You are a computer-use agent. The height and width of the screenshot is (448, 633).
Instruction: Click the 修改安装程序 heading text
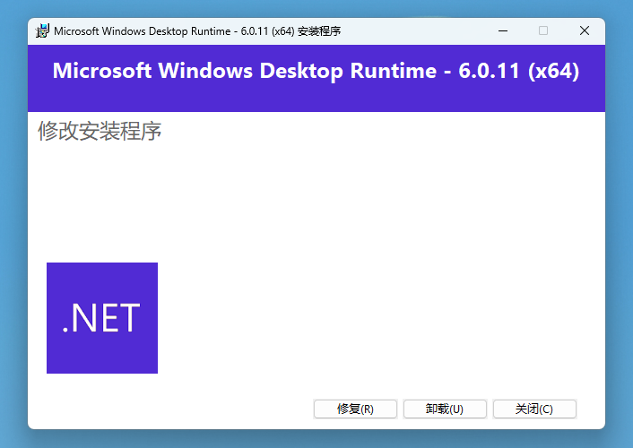coord(100,132)
